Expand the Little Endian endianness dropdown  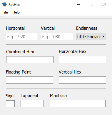tap(91, 36)
